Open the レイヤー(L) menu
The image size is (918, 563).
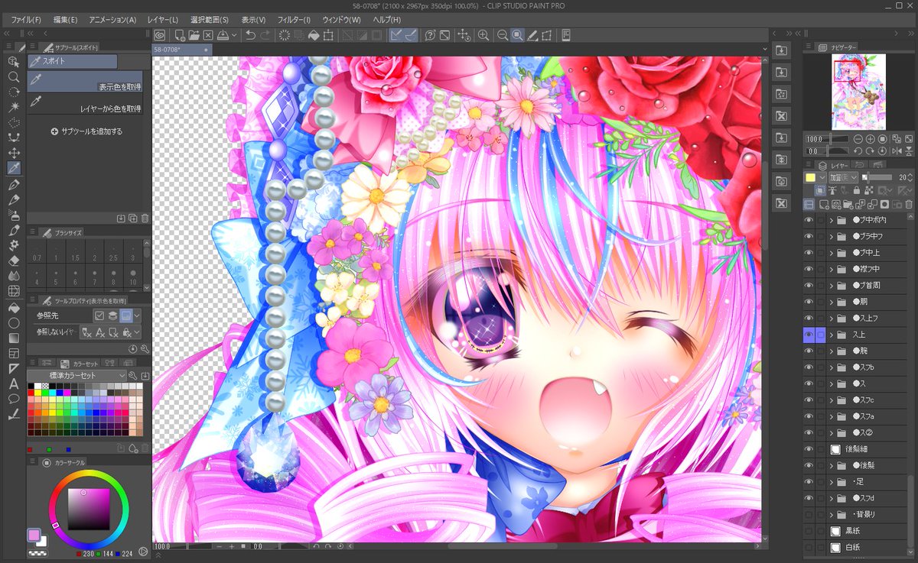click(161, 19)
